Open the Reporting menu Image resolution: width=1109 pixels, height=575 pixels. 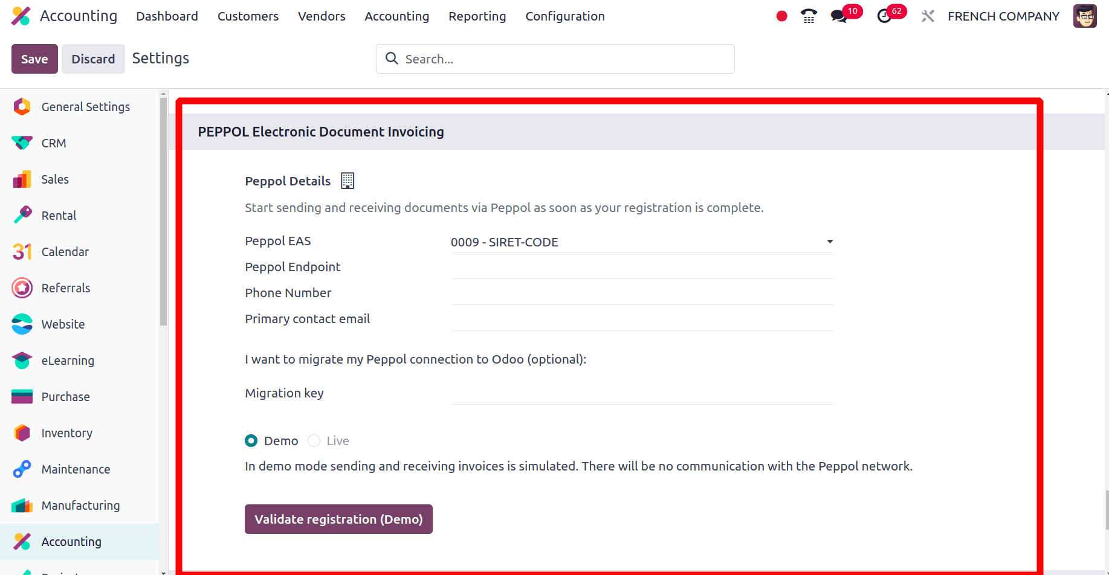pyautogui.click(x=477, y=16)
